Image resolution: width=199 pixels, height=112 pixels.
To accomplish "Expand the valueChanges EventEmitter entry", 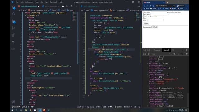I will (x=148, y=93).
